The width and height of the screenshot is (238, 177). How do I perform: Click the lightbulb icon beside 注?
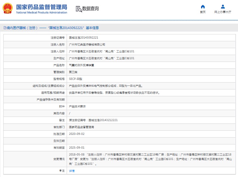click(60, 171)
